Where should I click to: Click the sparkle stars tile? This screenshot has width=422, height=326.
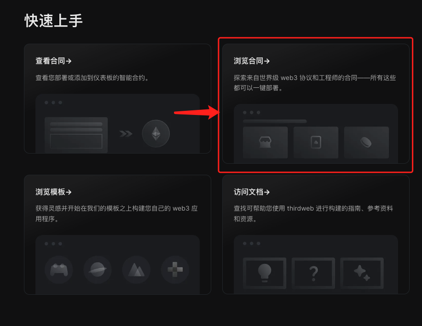click(x=362, y=273)
